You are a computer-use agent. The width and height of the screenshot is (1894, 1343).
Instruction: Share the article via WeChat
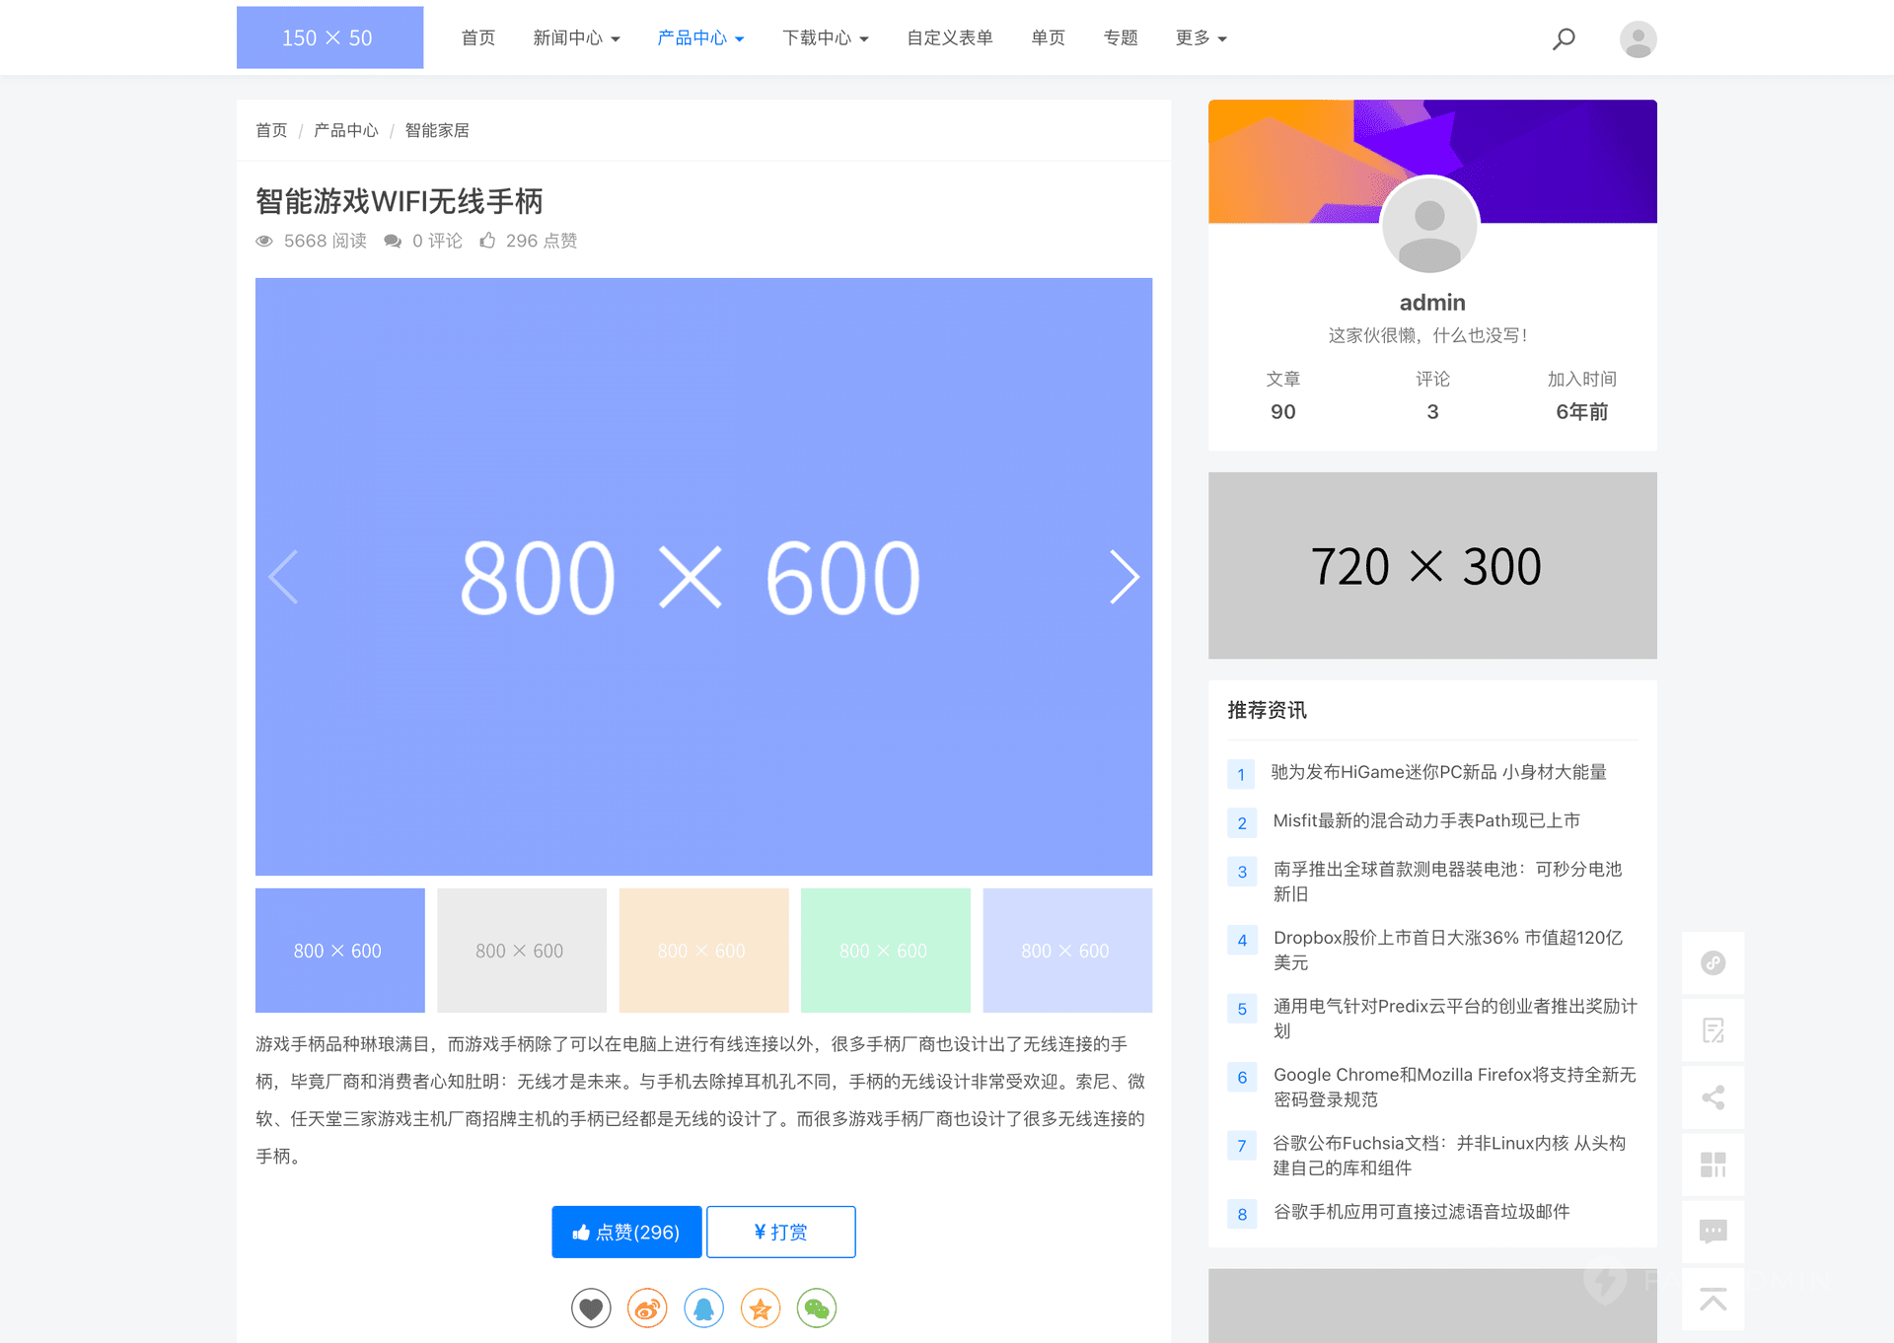pyautogui.click(x=816, y=1308)
